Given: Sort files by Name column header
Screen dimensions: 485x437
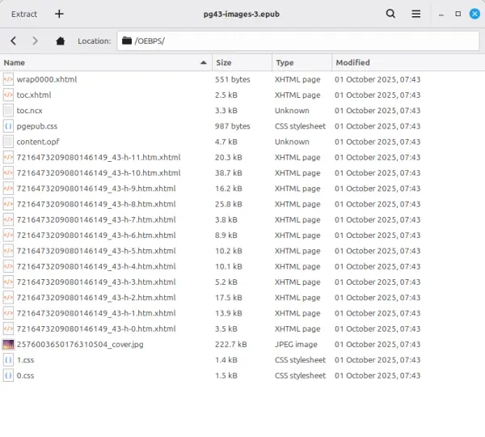Looking at the screenshot, I should pyautogui.click(x=105, y=62).
